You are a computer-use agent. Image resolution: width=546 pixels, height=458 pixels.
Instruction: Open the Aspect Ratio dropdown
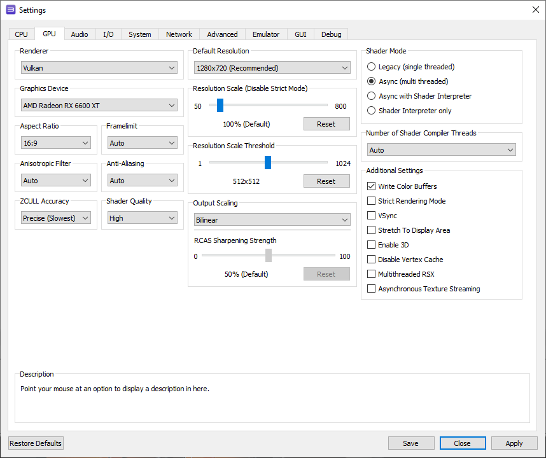coord(55,142)
